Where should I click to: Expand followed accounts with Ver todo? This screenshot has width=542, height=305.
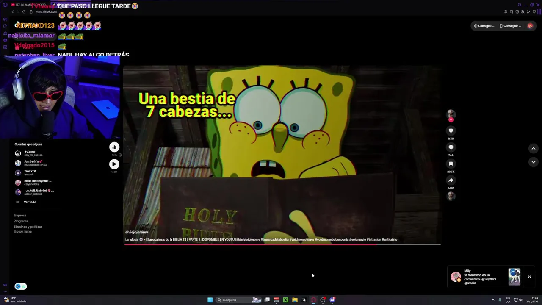pyautogui.click(x=26, y=202)
